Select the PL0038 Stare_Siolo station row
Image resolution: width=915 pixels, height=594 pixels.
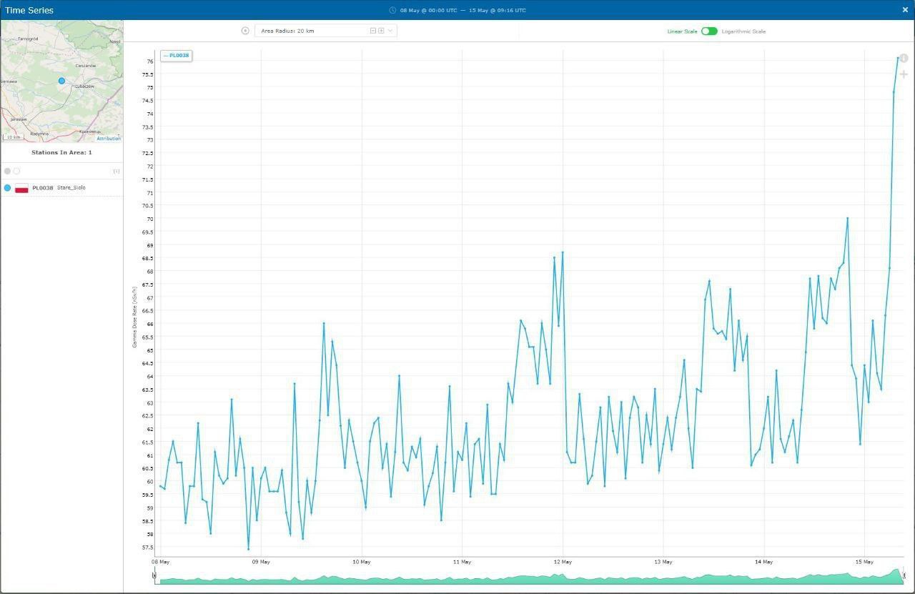(x=61, y=188)
